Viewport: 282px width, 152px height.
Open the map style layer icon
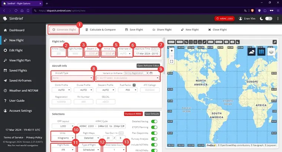tap(261, 52)
